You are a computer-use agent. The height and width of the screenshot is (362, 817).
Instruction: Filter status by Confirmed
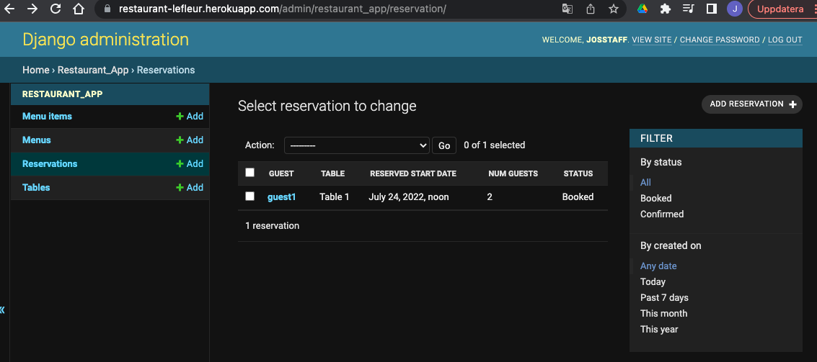click(x=662, y=214)
